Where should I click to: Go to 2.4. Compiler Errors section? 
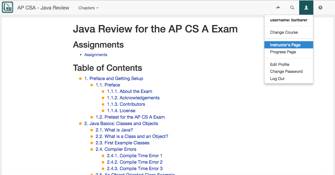tap(116, 149)
